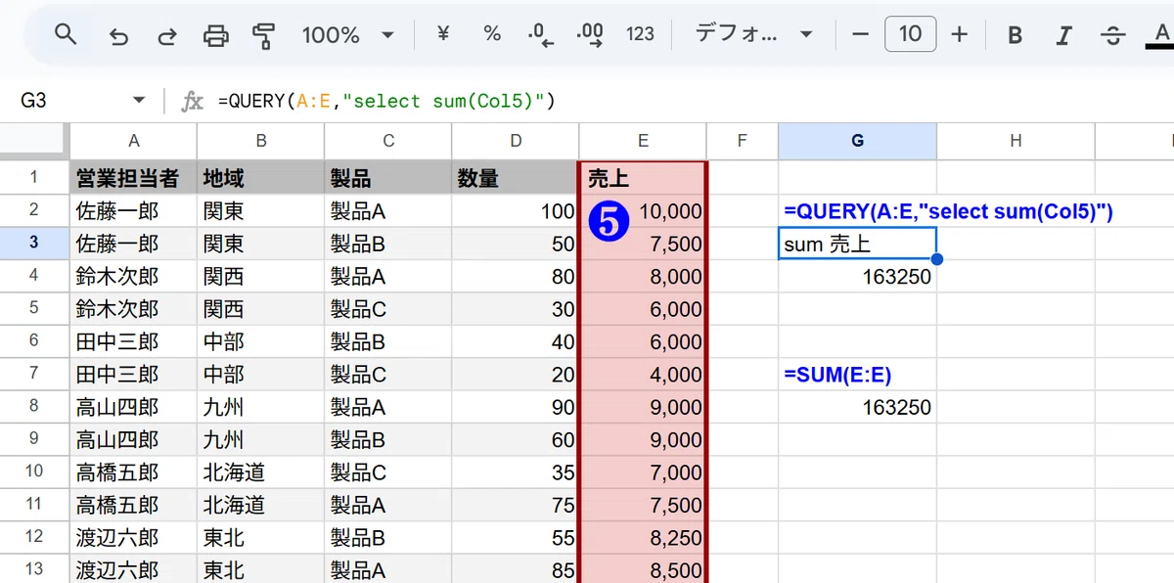
Task: Activate the paint format tool
Action: point(263,36)
